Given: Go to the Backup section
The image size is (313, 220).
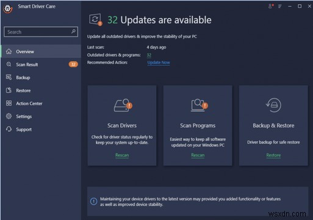Looking at the screenshot, I should click(x=41, y=78).
